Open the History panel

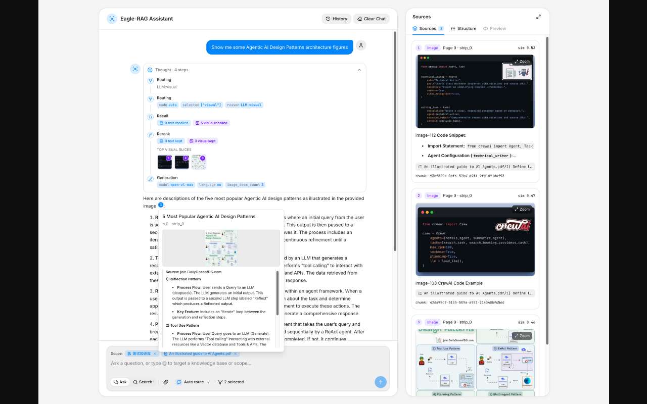pyautogui.click(x=337, y=19)
